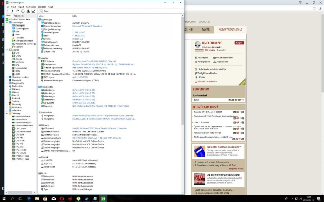Image resolution: width=324 pixels, height=202 pixels.
Task: Click the FAKE NEWS article thumbnail
Action: pos(199,178)
